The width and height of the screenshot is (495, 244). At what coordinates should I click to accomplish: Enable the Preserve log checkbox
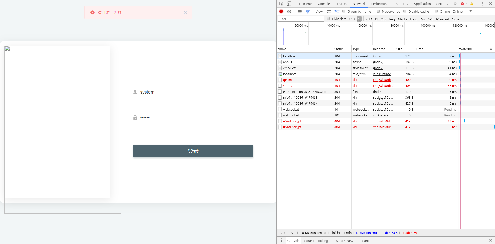click(x=378, y=11)
